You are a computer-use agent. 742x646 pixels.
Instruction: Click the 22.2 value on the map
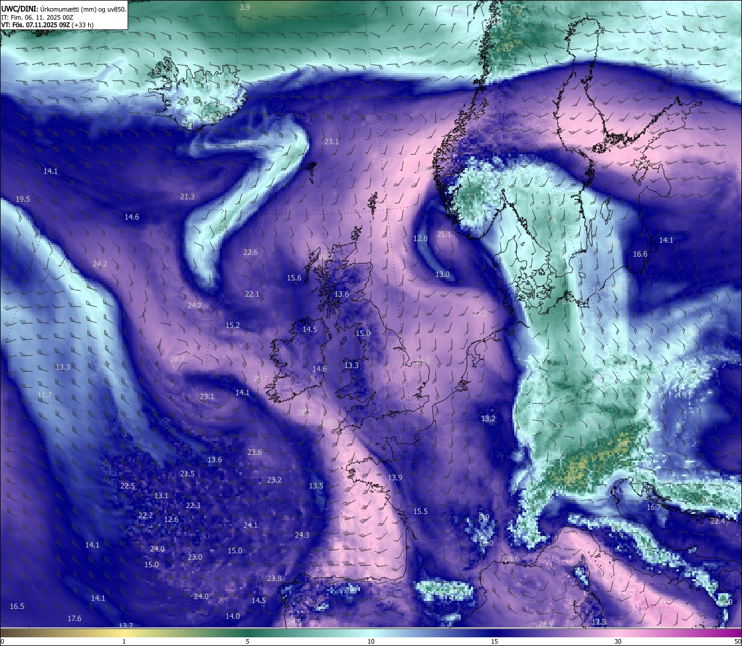[146, 515]
